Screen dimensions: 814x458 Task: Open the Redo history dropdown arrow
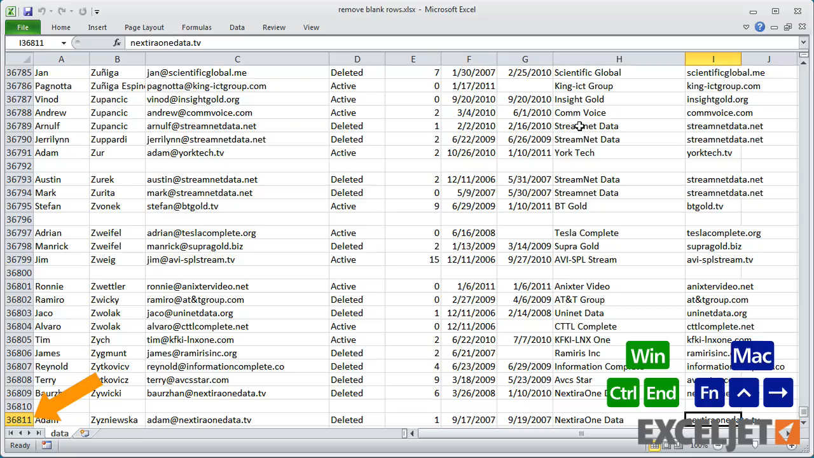coord(71,11)
